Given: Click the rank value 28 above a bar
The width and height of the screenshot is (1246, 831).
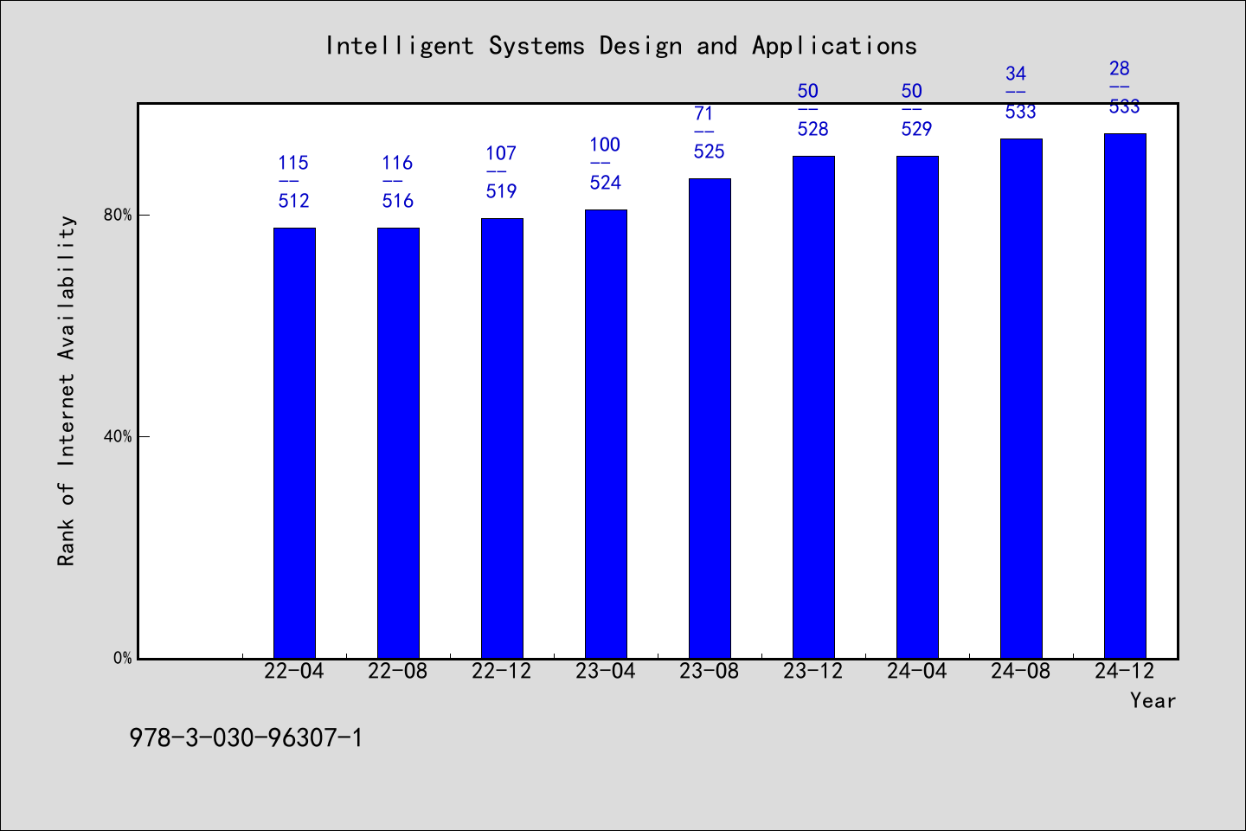Looking at the screenshot, I should pos(1119,68).
